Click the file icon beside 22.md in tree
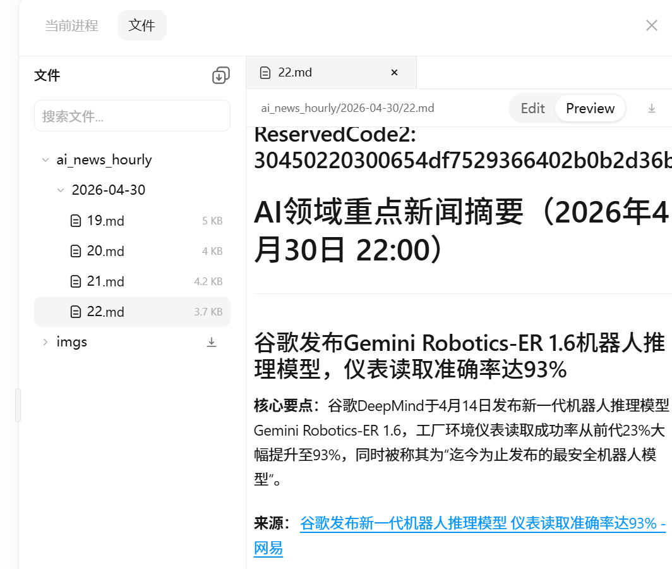 pos(75,312)
